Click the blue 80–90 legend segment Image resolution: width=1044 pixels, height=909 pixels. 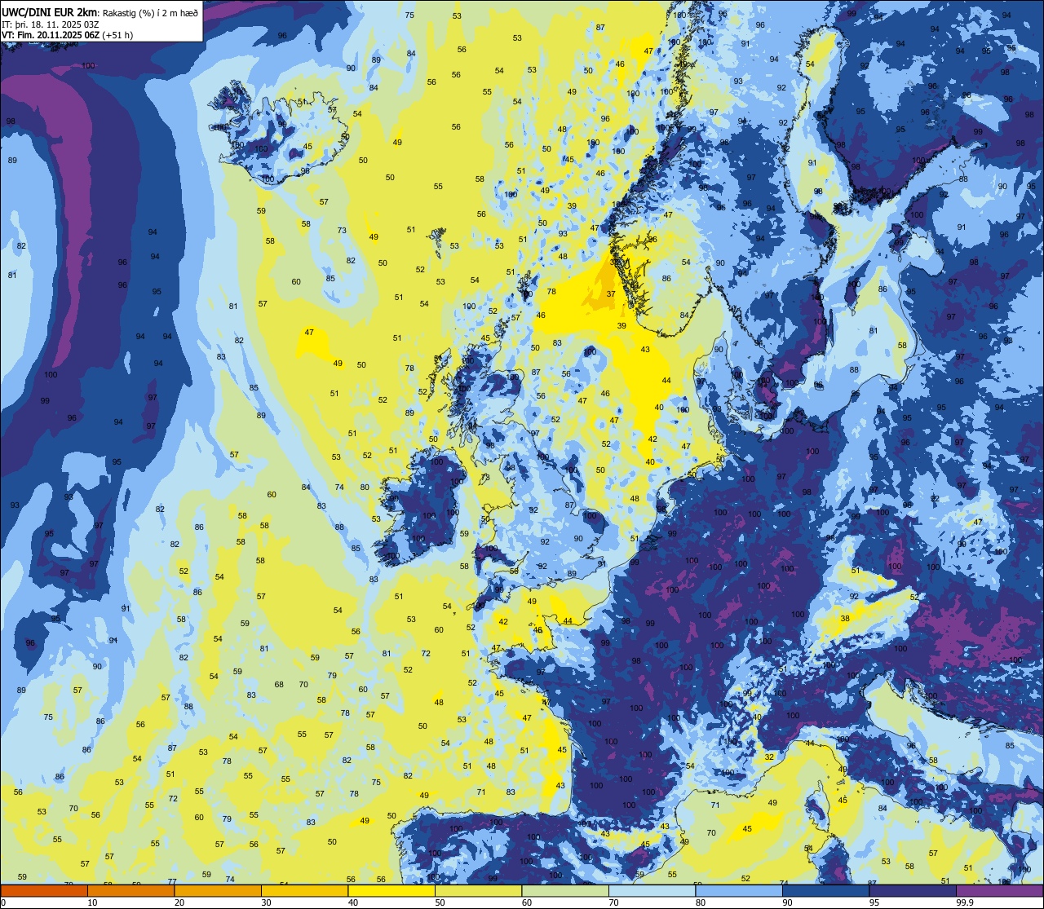(x=739, y=890)
